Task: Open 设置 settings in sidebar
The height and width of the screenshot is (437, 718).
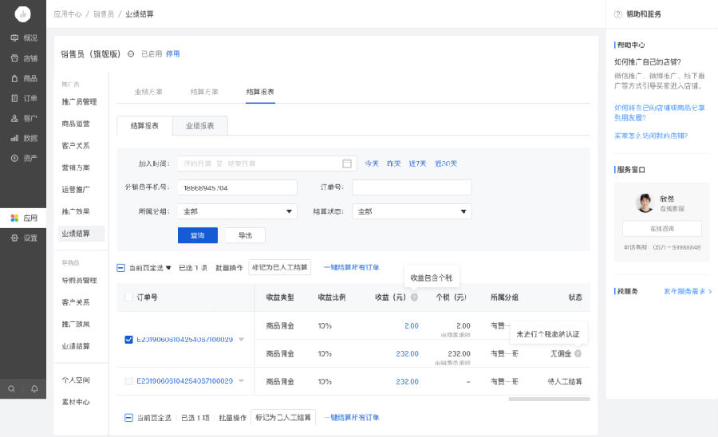Action: coord(23,238)
